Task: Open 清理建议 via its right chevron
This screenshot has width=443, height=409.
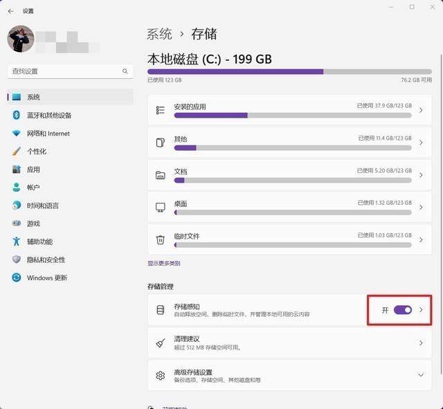Action: pyautogui.click(x=421, y=343)
